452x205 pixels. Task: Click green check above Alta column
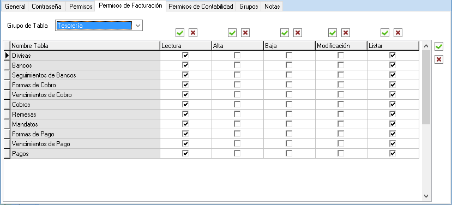coord(232,33)
